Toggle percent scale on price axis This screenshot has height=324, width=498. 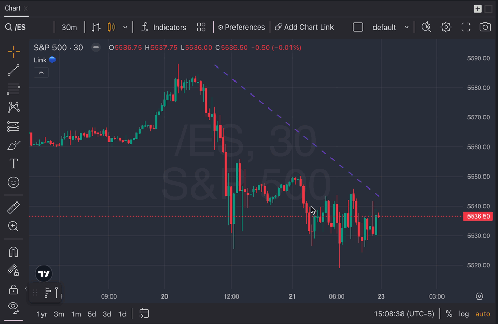[x=449, y=314]
